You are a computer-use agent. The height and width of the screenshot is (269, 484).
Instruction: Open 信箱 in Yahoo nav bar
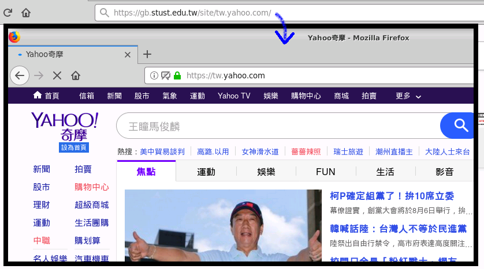coord(87,96)
